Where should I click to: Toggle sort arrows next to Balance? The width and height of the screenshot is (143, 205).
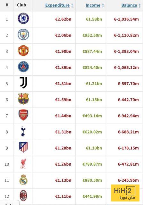(139, 5)
